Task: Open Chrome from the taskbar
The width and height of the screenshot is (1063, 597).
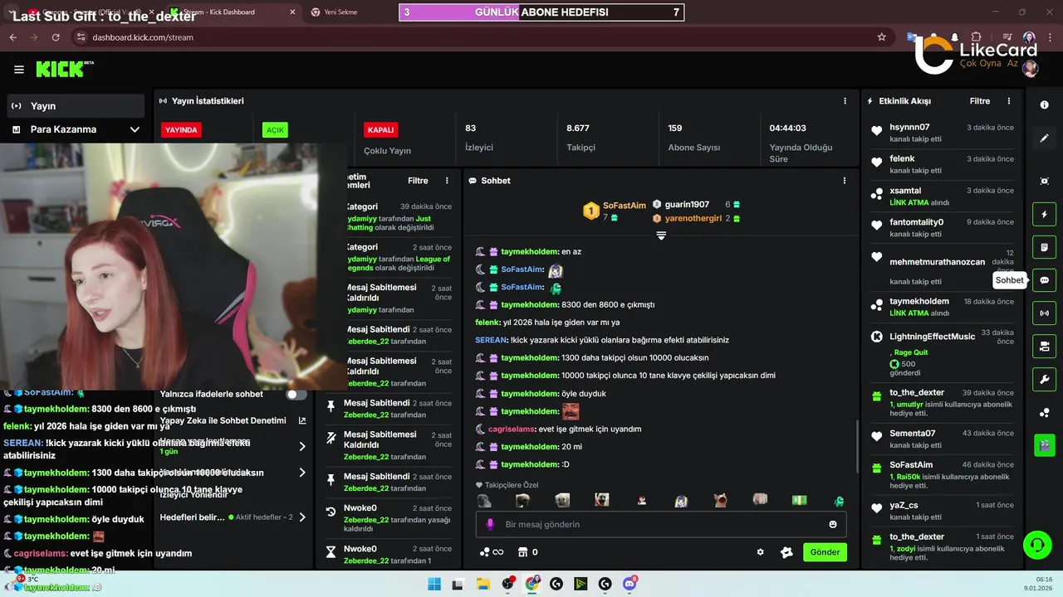Action: click(531, 584)
